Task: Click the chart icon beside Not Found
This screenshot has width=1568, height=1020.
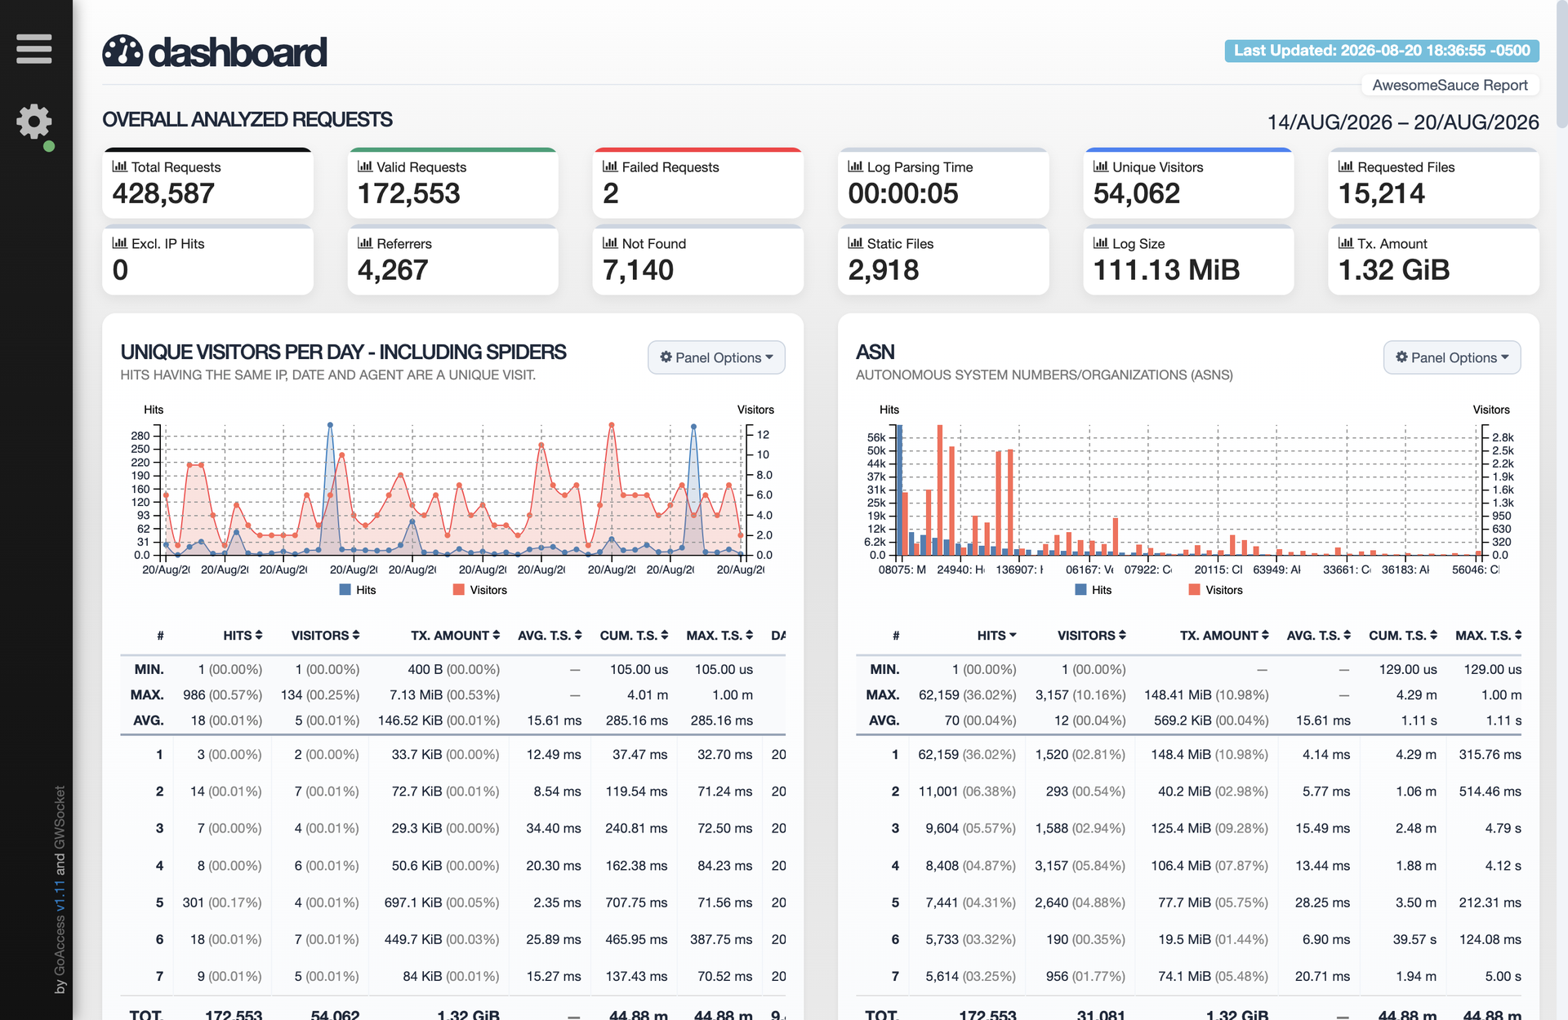Action: click(610, 243)
